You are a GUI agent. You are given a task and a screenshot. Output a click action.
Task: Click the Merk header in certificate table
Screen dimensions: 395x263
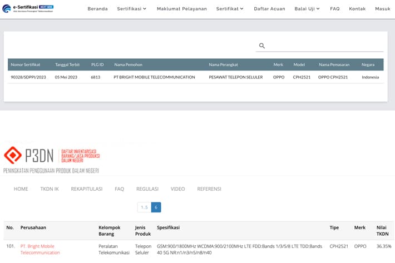pos(278,64)
